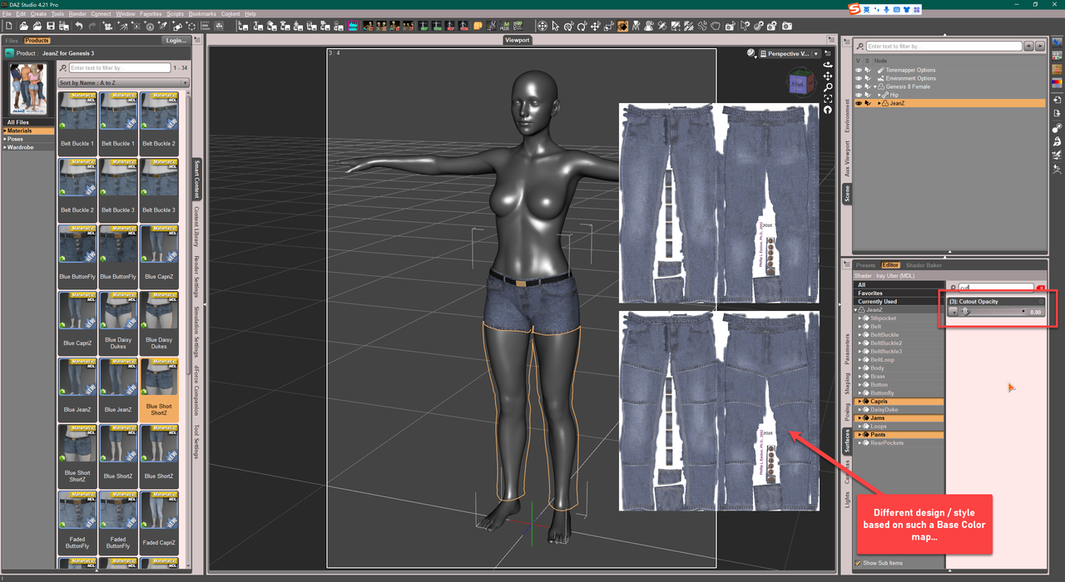Open Sort by Name dropdown
This screenshot has width=1065, height=582.
[x=123, y=83]
